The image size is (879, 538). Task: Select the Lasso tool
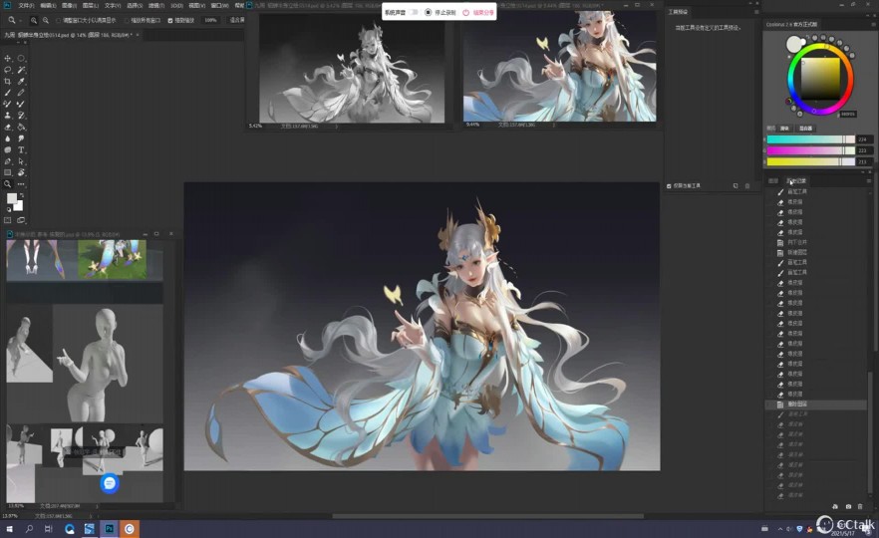[x=8, y=70]
